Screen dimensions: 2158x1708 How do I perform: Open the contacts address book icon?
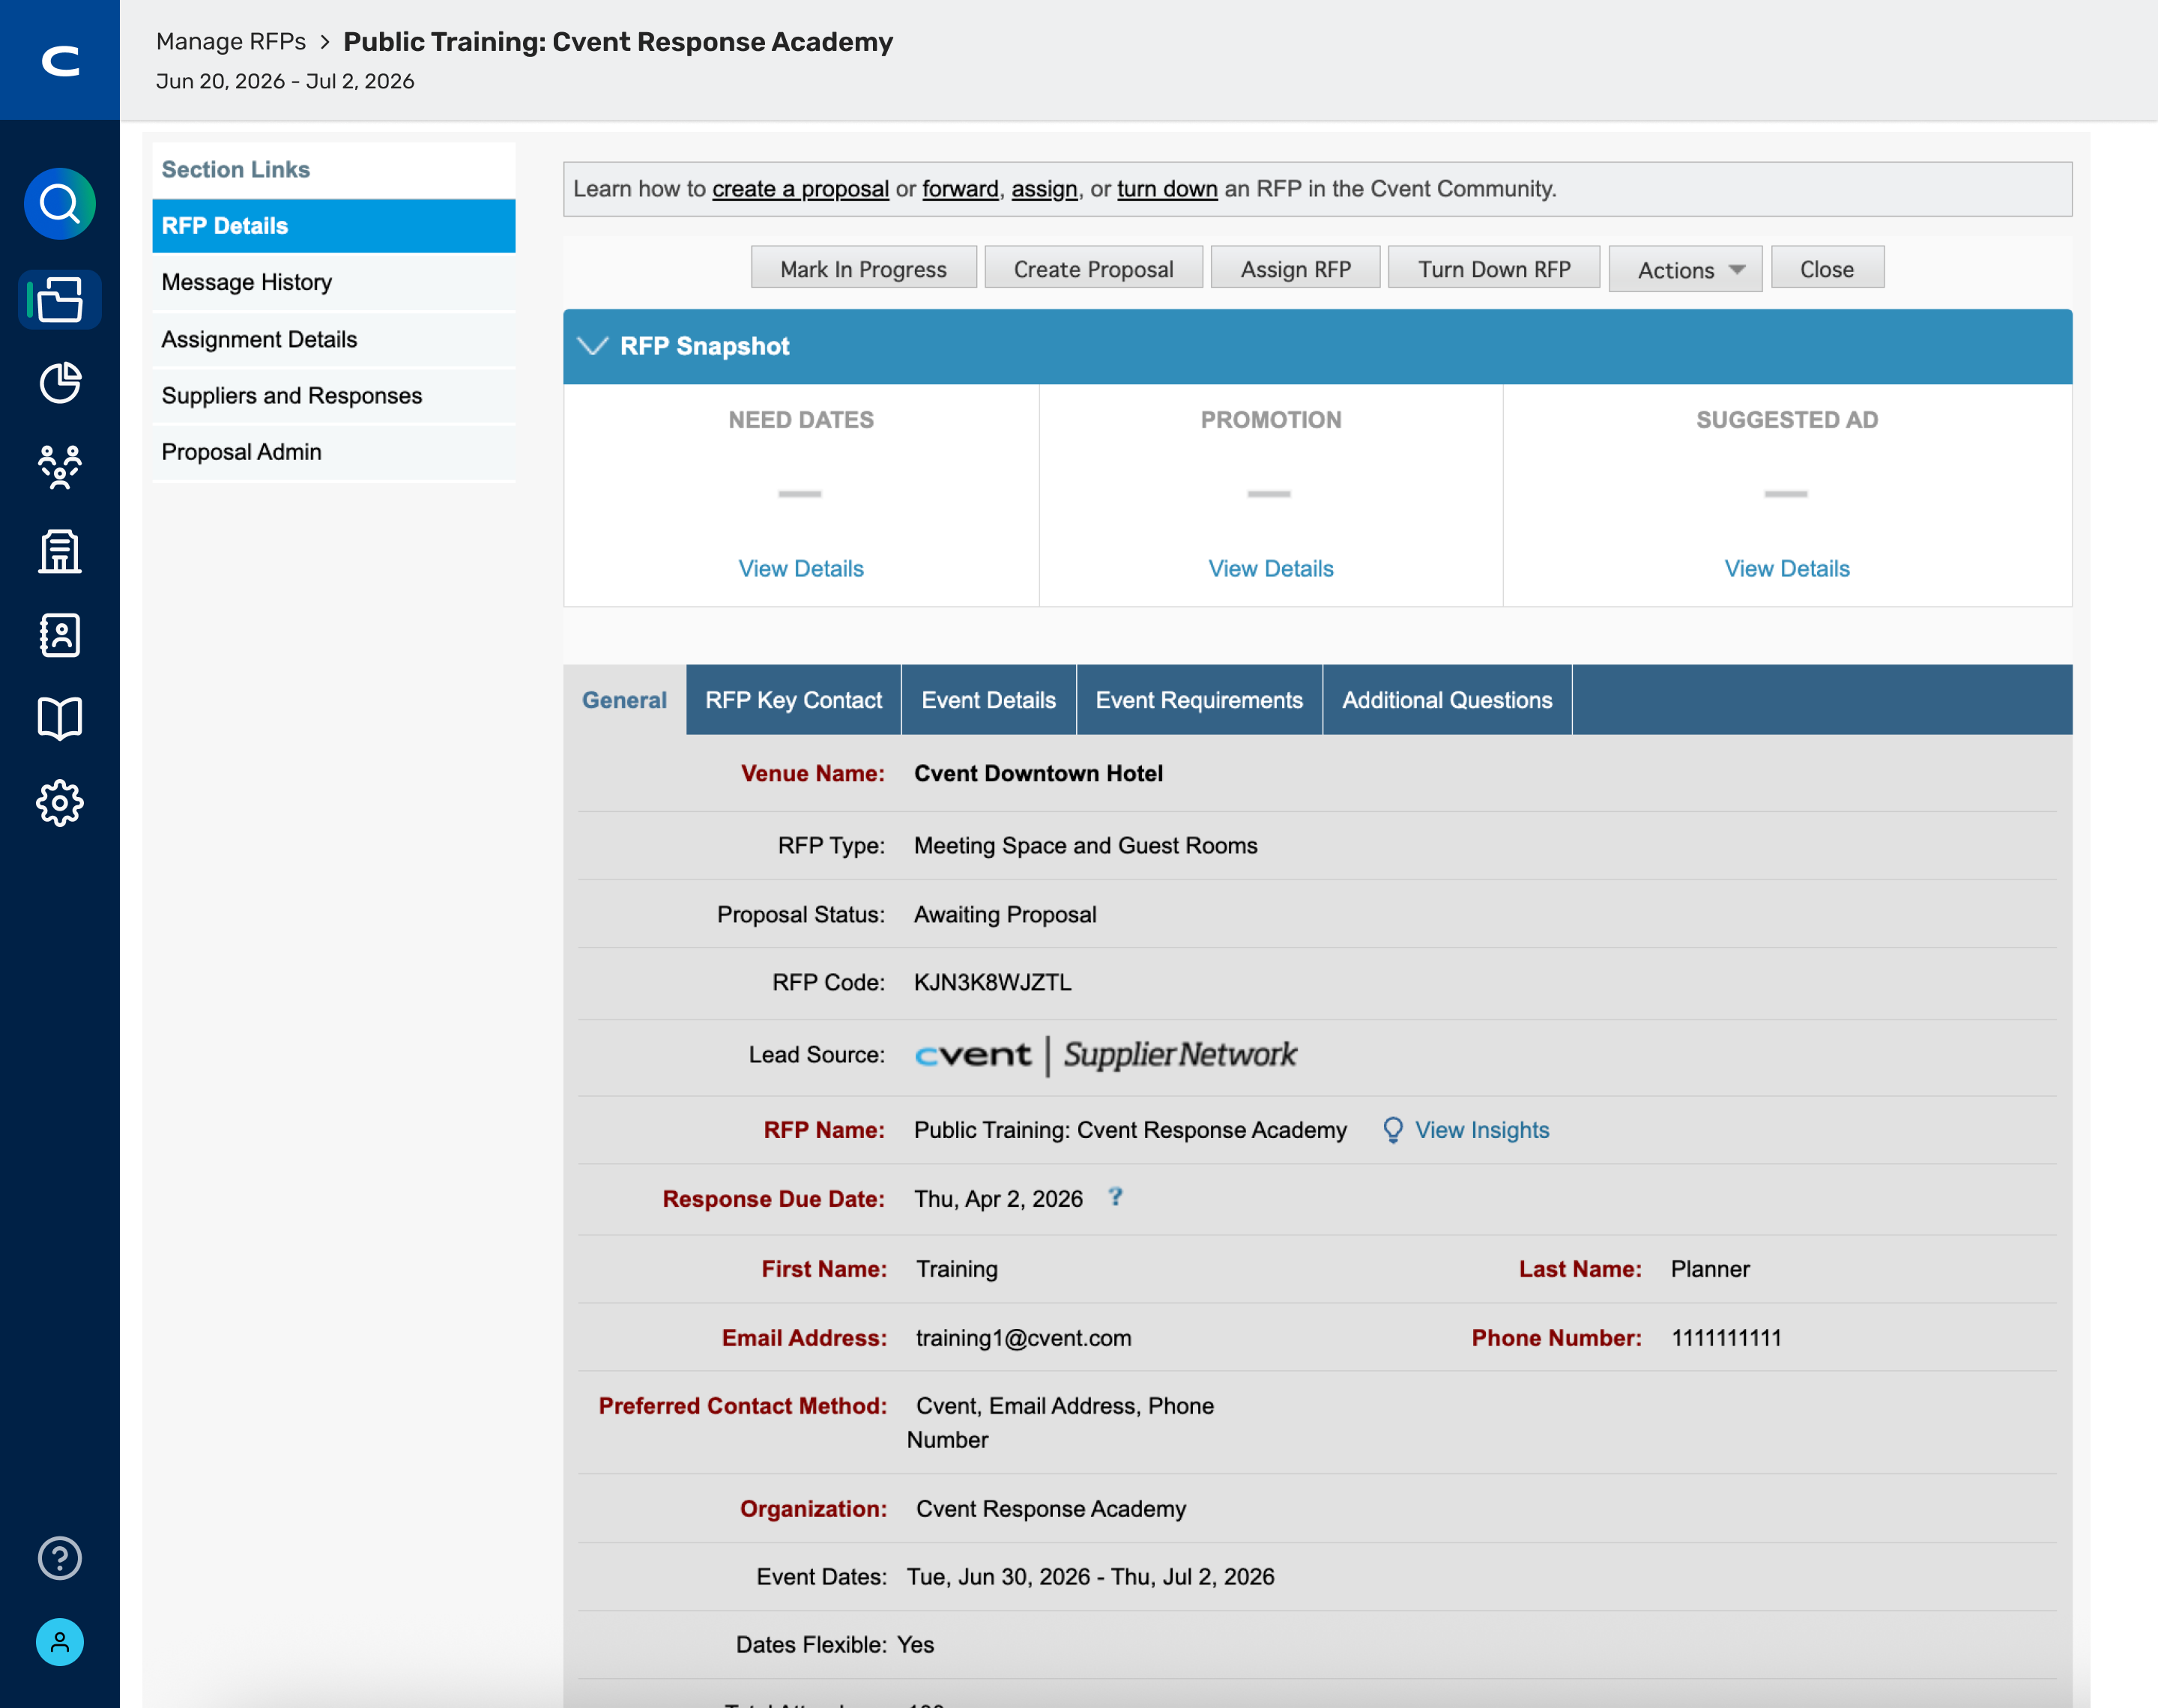pos(59,635)
